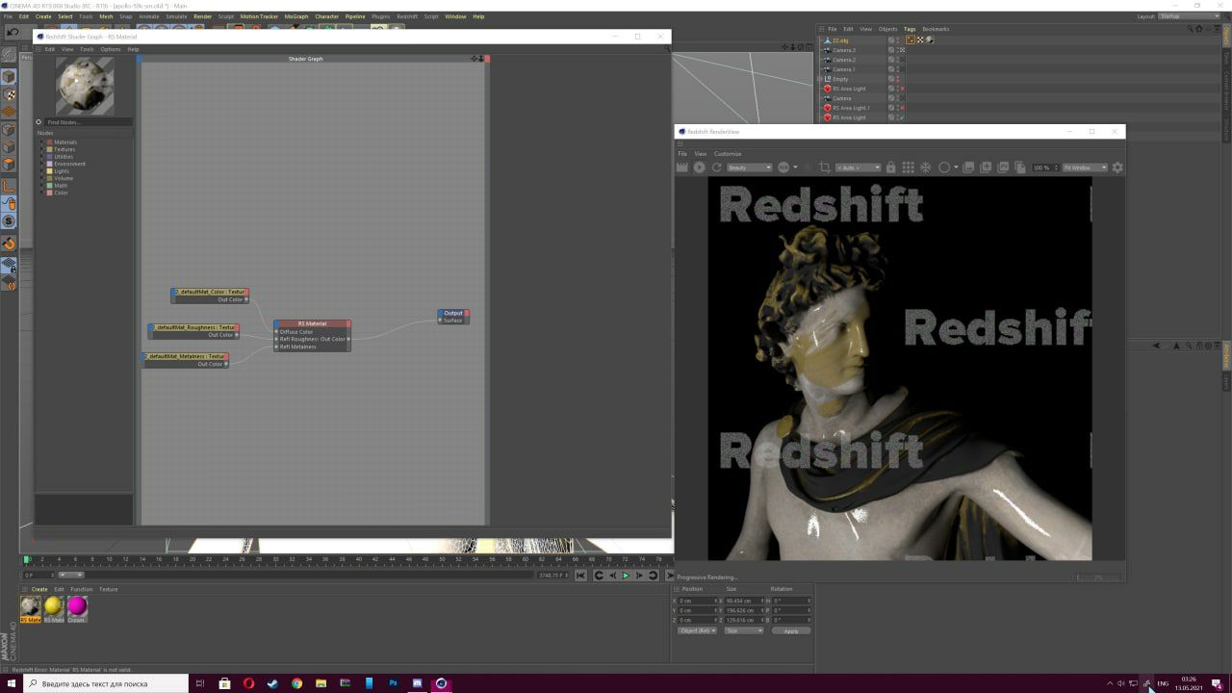Click the checkered texture mode icon in left toolbar
The image size is (1232, 693).
point(9,94)
